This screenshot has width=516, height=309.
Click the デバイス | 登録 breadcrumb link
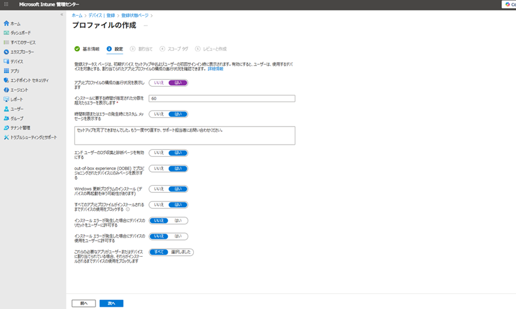tap(102, 15)
